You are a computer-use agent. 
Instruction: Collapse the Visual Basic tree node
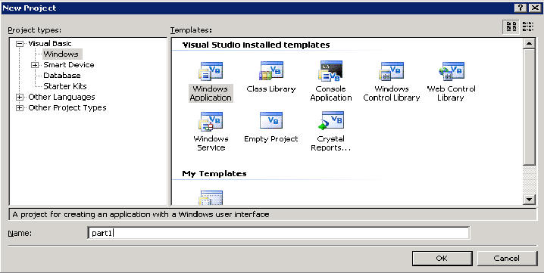coord(20,44)
